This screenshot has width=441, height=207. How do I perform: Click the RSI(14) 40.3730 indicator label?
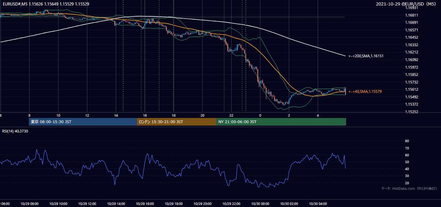pyautogui.click(x=15, y=131)
